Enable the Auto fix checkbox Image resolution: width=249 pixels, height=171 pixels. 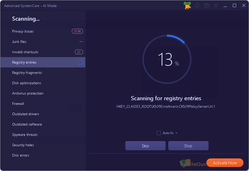click(159, 133)
